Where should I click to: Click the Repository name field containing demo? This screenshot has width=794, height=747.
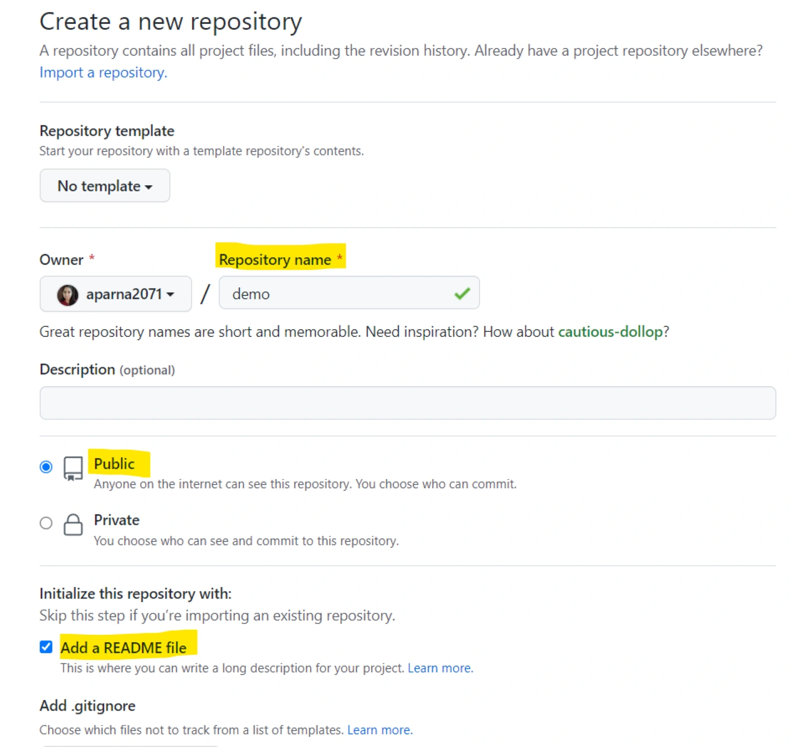(335, 293)
